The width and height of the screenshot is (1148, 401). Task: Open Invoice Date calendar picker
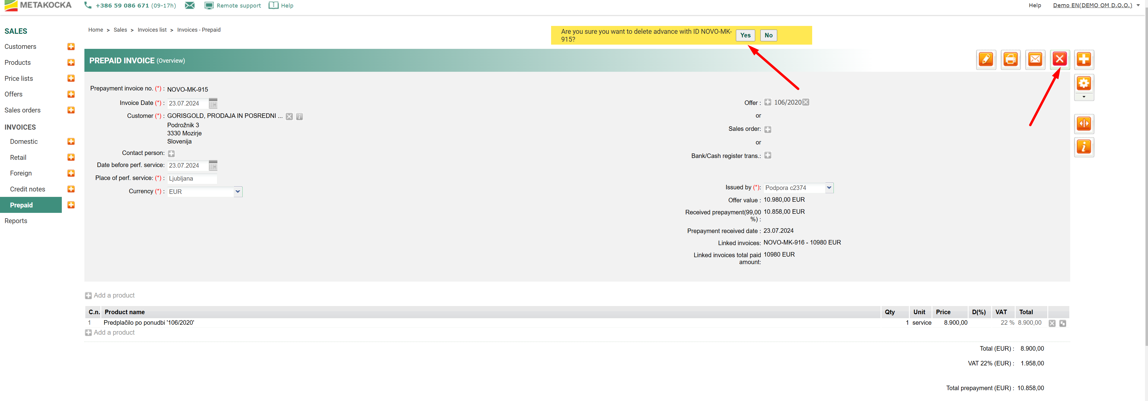[x=213, y=103]
